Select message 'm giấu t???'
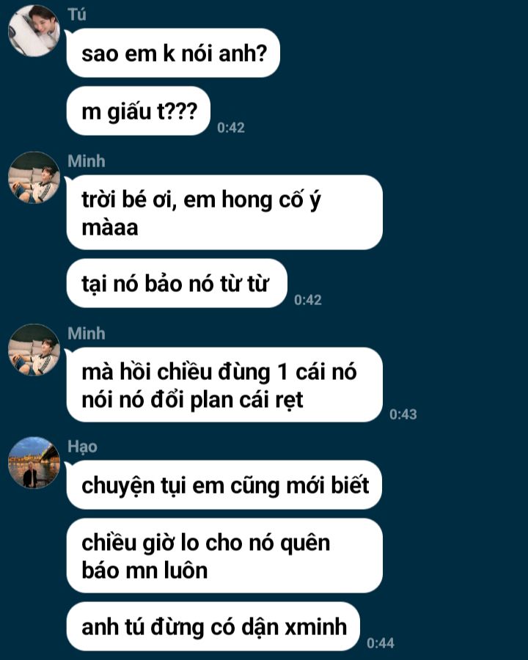Image resolution: width=528 pixels, height=660 pixels. (138, 111)
